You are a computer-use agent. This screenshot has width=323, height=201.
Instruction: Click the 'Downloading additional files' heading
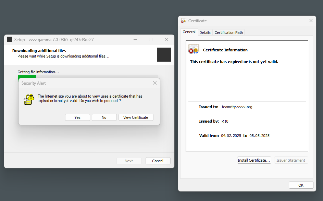39,51
